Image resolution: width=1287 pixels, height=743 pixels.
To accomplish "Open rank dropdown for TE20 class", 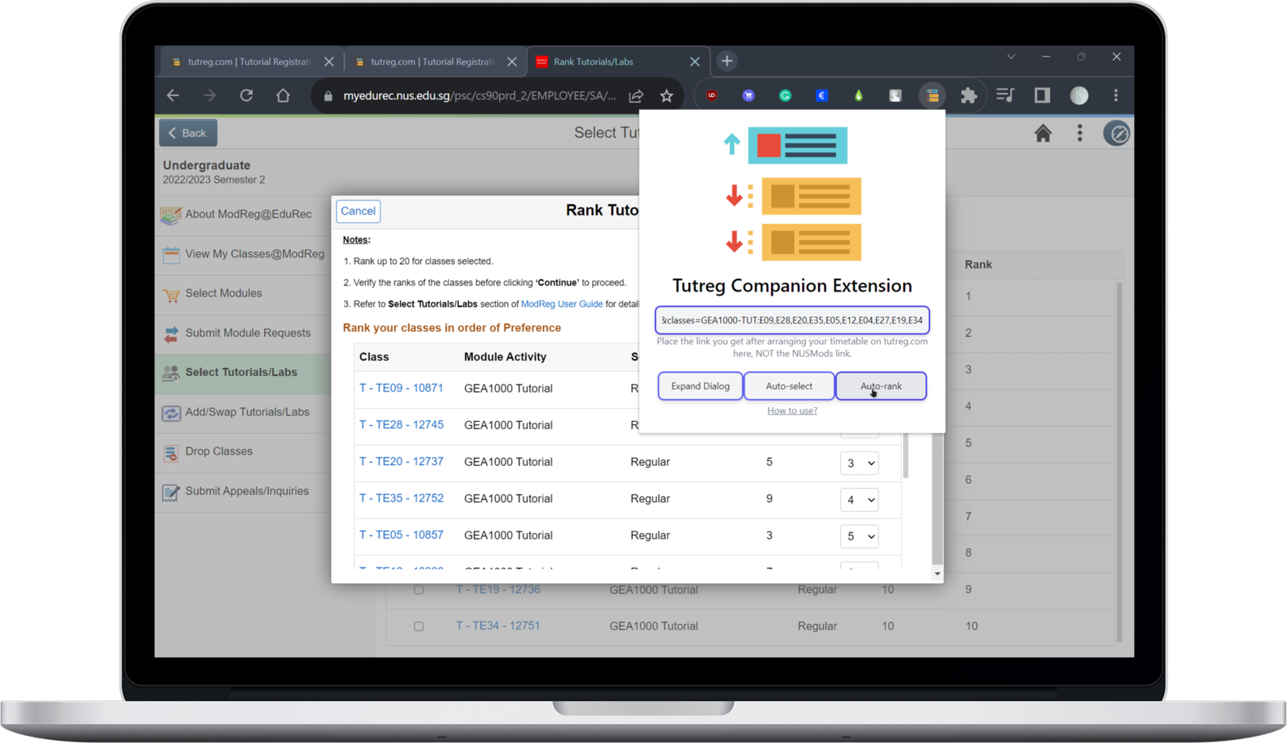I will tap(859, 463).
